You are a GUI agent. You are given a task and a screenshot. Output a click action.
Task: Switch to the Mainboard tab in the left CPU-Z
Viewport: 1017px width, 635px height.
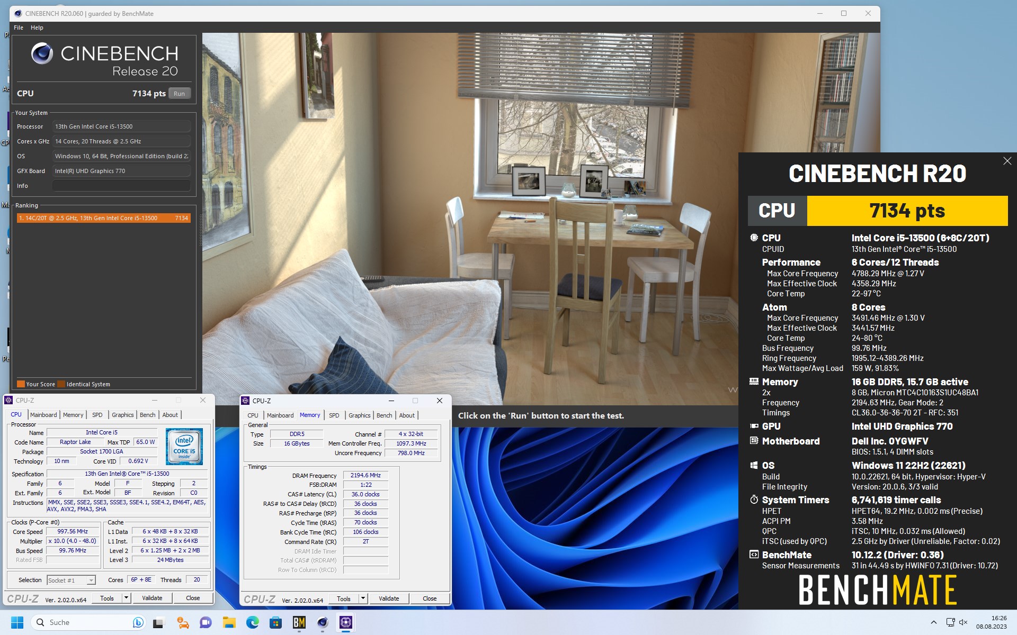[43, 415]
